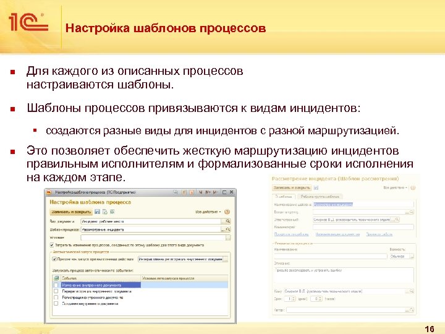This screenshot has height=334, width=445.
Task: Click magnifier icon in the 'Ответственный' field
Action: pos(397,220)
